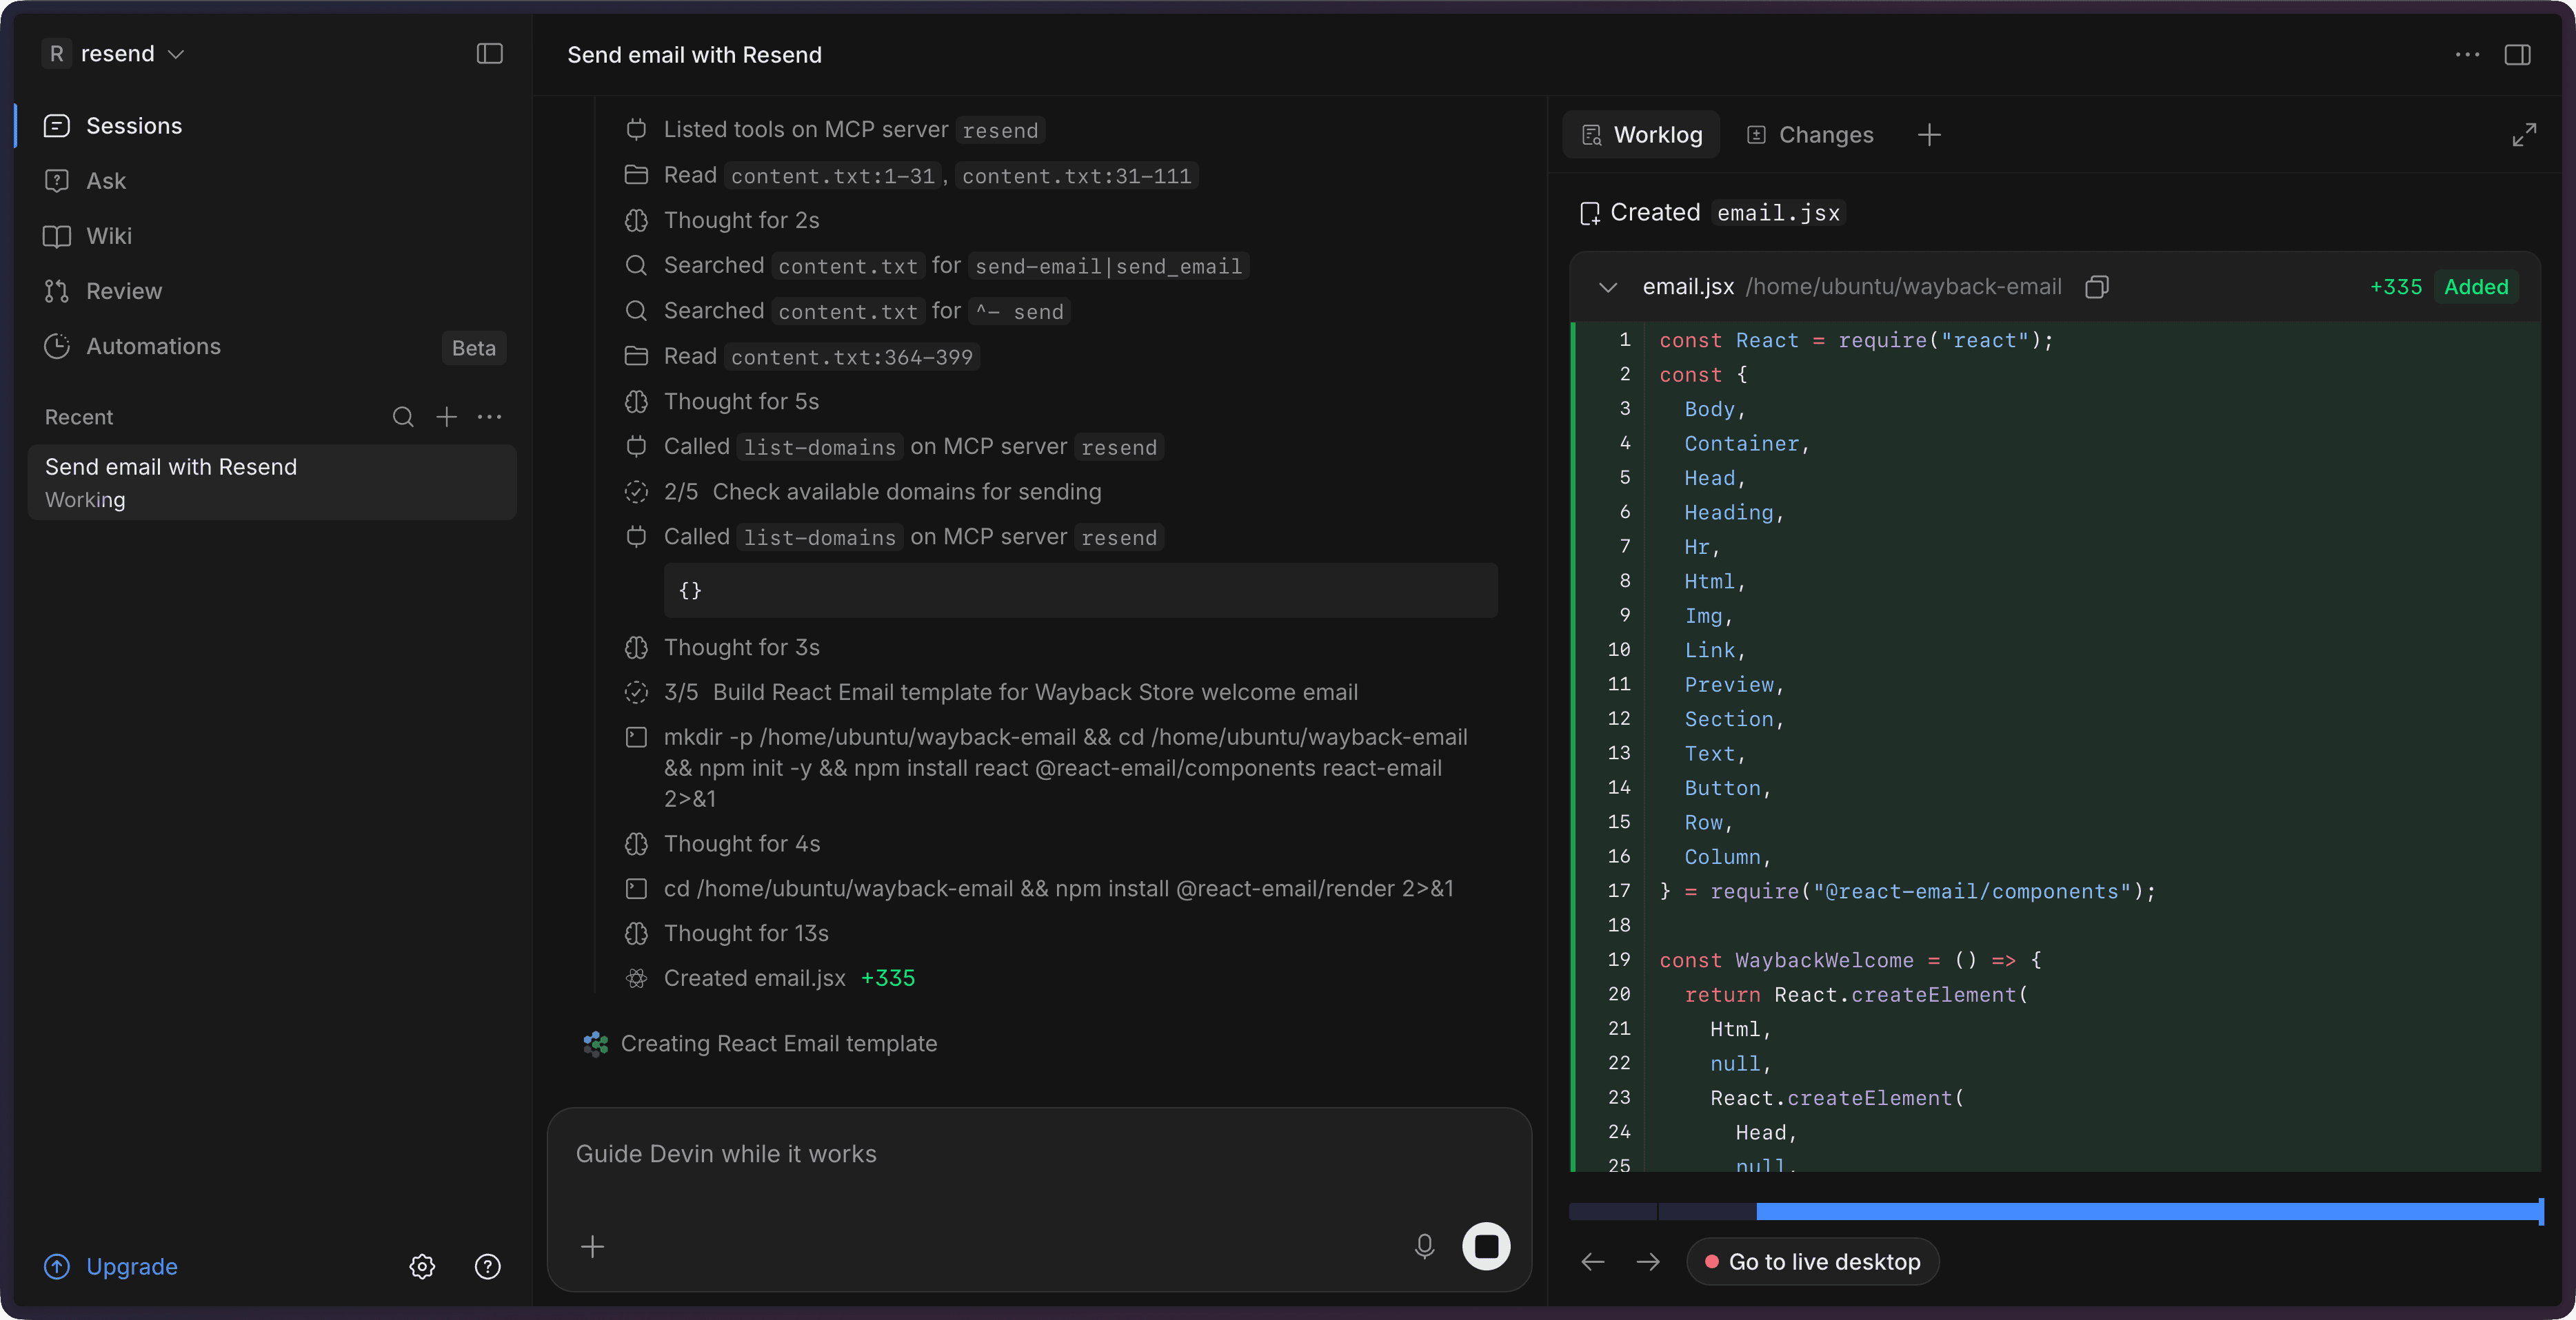2576x1320 pixels.
Task: Click the green Added badge
Action: (x=2476, y=288)
